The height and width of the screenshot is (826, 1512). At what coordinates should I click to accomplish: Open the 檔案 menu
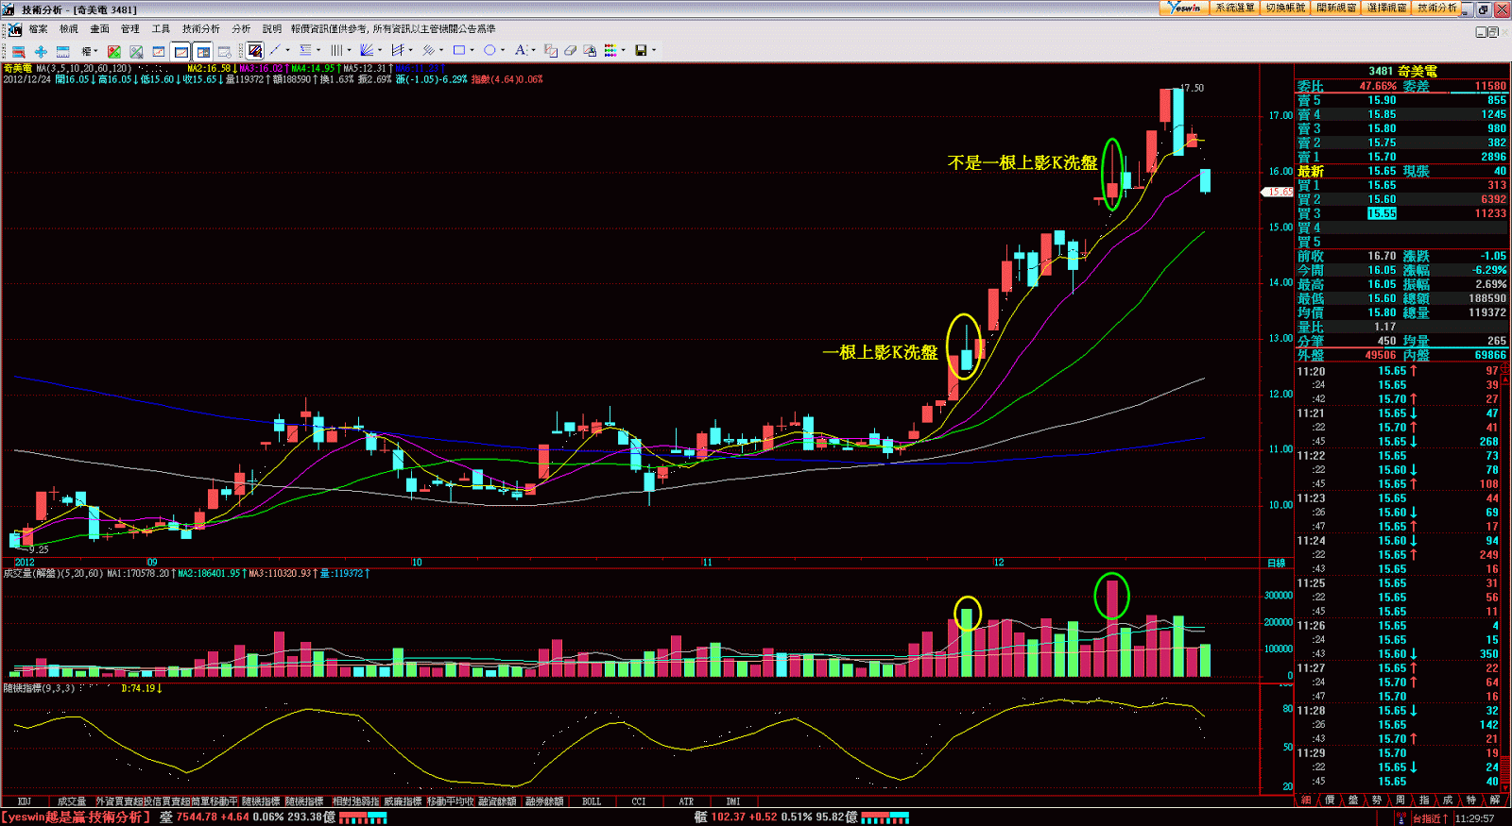[x=38, y=29]
